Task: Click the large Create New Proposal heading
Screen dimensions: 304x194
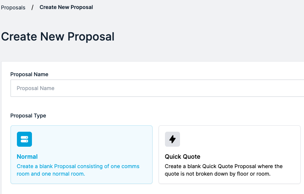Action: (58, 37)
